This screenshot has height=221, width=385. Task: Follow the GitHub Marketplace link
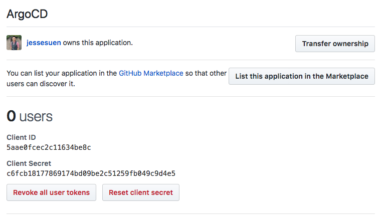[151, 73]
